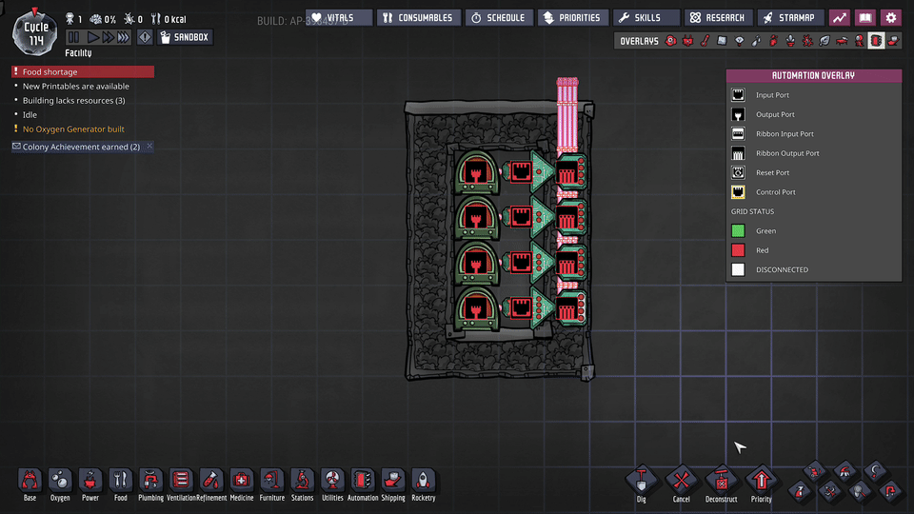Click New Printables are available notification
914x514 pixels.
(x=76, y=87)
